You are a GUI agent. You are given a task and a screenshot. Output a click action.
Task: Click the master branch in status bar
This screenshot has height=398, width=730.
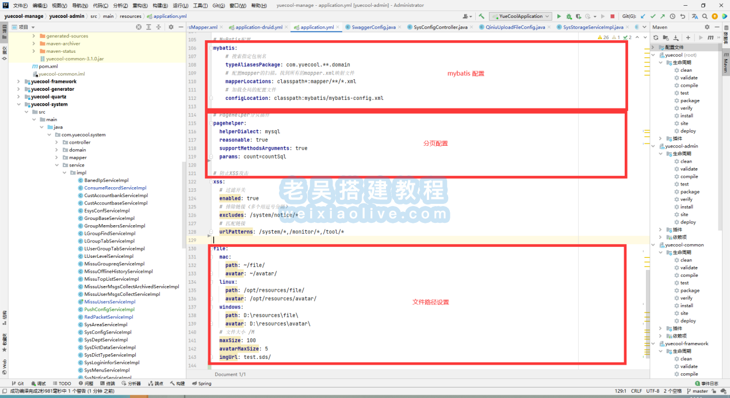pos(697,391)
